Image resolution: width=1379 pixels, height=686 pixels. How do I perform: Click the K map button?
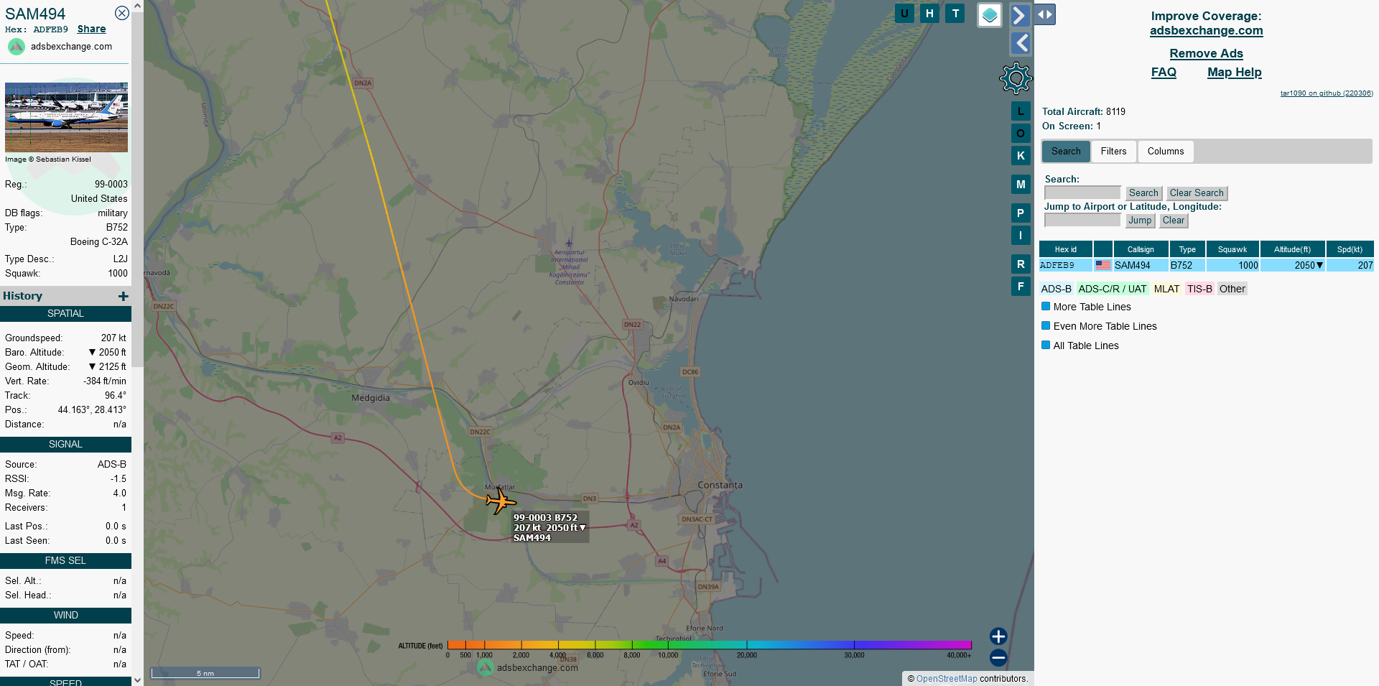click(x=1021, y=155)
